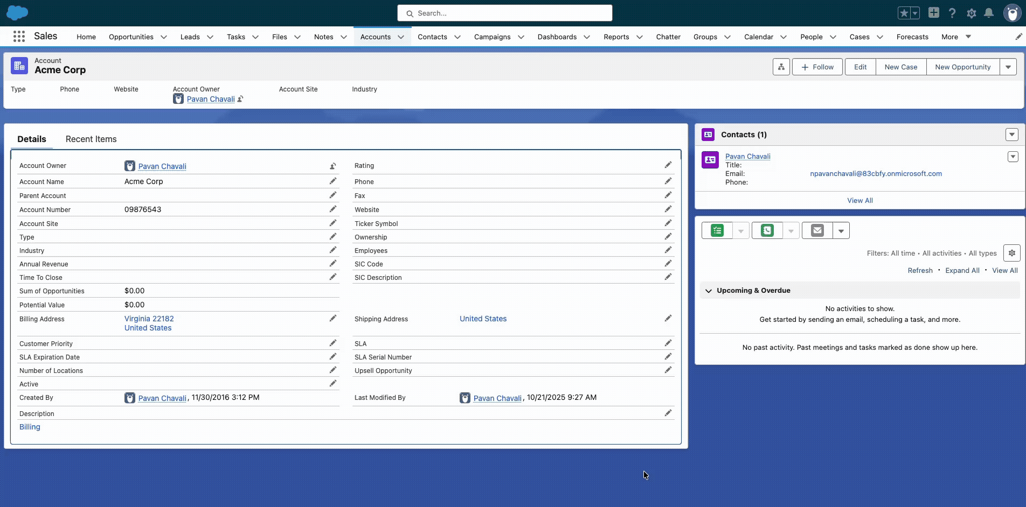Expand the Accounts tab dropdown arrow
Screen dimensions: 1026x507
click(401, 37)
